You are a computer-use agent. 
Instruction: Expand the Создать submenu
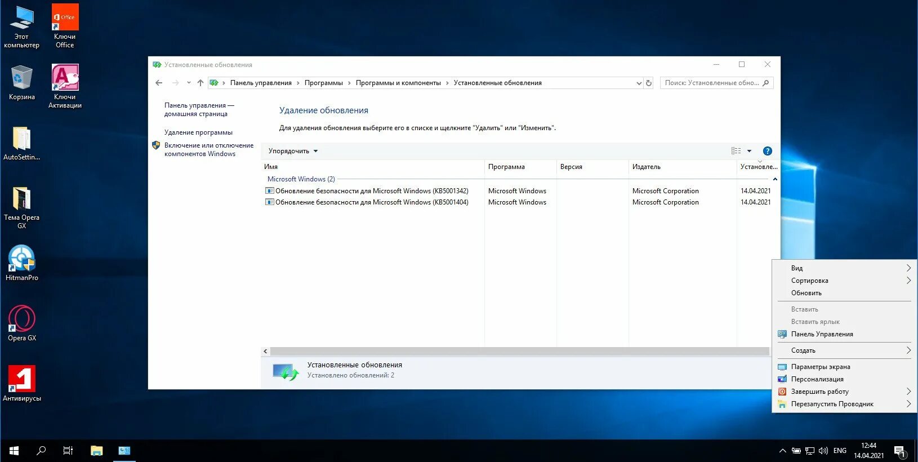(844, 350)
